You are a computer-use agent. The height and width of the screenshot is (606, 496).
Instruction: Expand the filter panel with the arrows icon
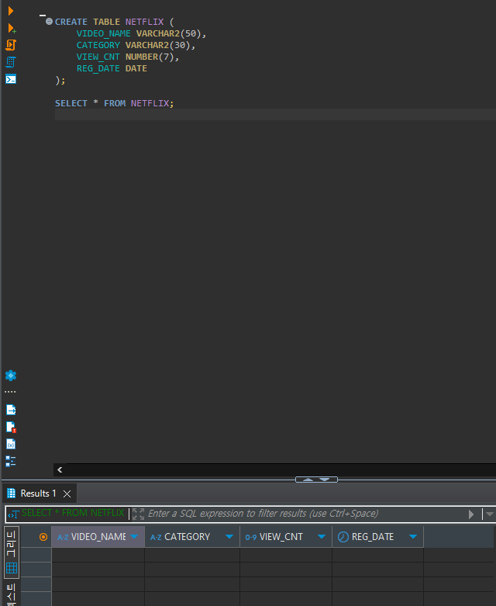click(x=138, y=514)
